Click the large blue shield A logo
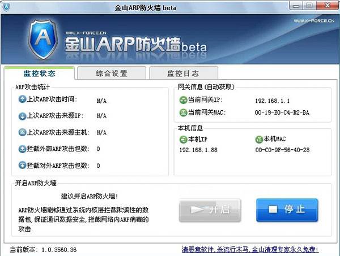 (x=43, y=39)
